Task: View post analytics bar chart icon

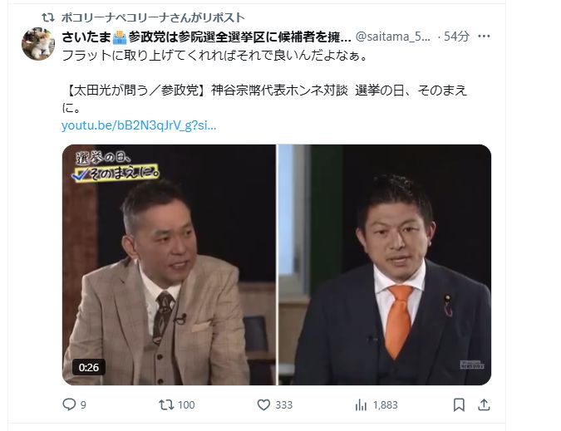Action: click(x=361, y=405)
